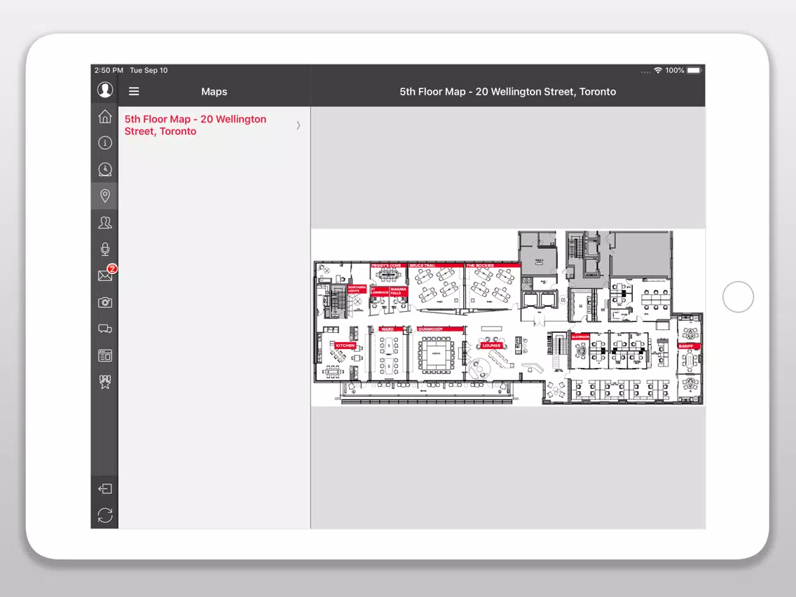Screen dimensions: 796x597
Task: Toggle the hamburger menu button
Action: point(134,91)
